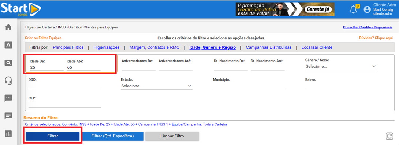Expand the Gênero / Sexo dropdown
The height and width of the screenshot is (145, 399).
(x=341, y=66)
